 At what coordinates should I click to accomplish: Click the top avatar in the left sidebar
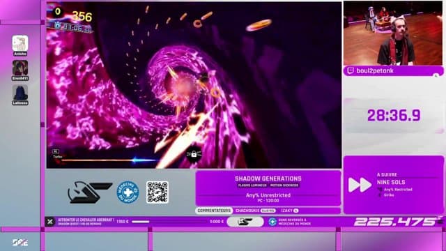coord(20,43)
